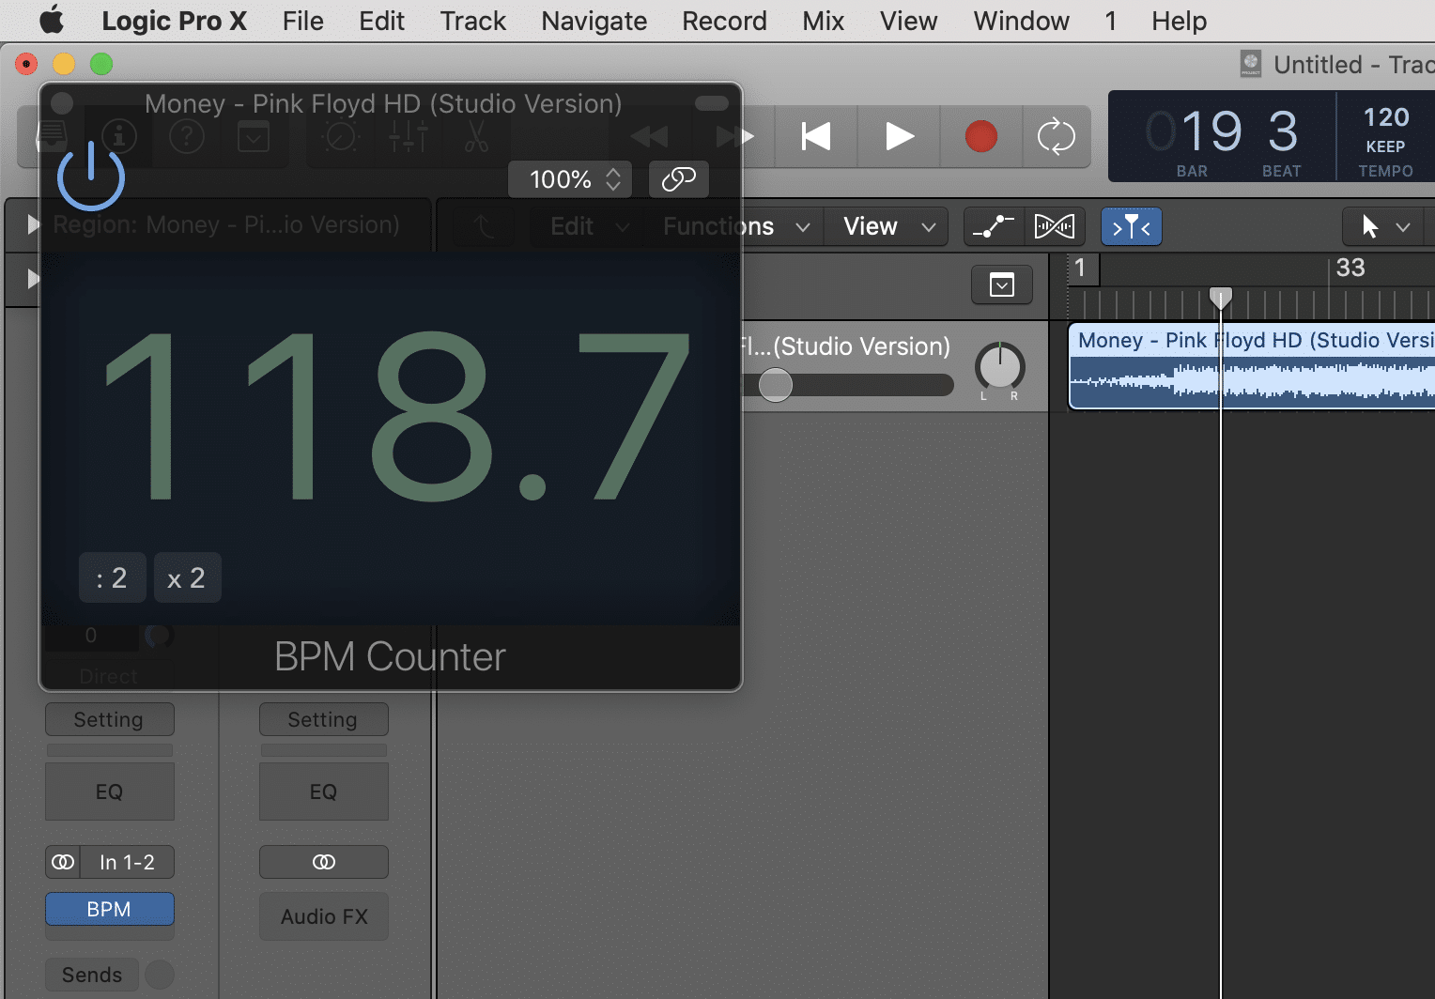1435x999 pixels.
Task: Open the Audio FX slot
Action: tap(323, 915)
